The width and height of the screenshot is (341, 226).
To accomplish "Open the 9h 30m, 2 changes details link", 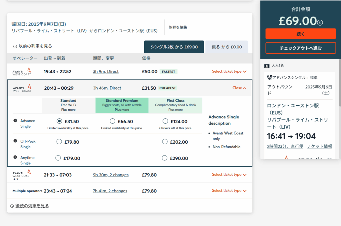I will click(111, 175).
